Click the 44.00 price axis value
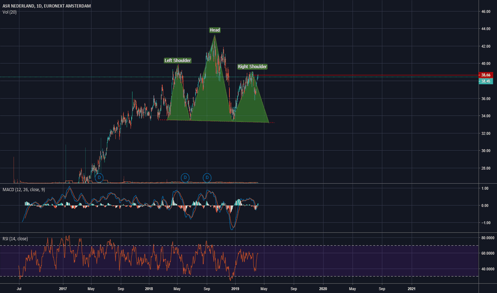Screen dimensions: 497x293 click(x=486, y=29)
